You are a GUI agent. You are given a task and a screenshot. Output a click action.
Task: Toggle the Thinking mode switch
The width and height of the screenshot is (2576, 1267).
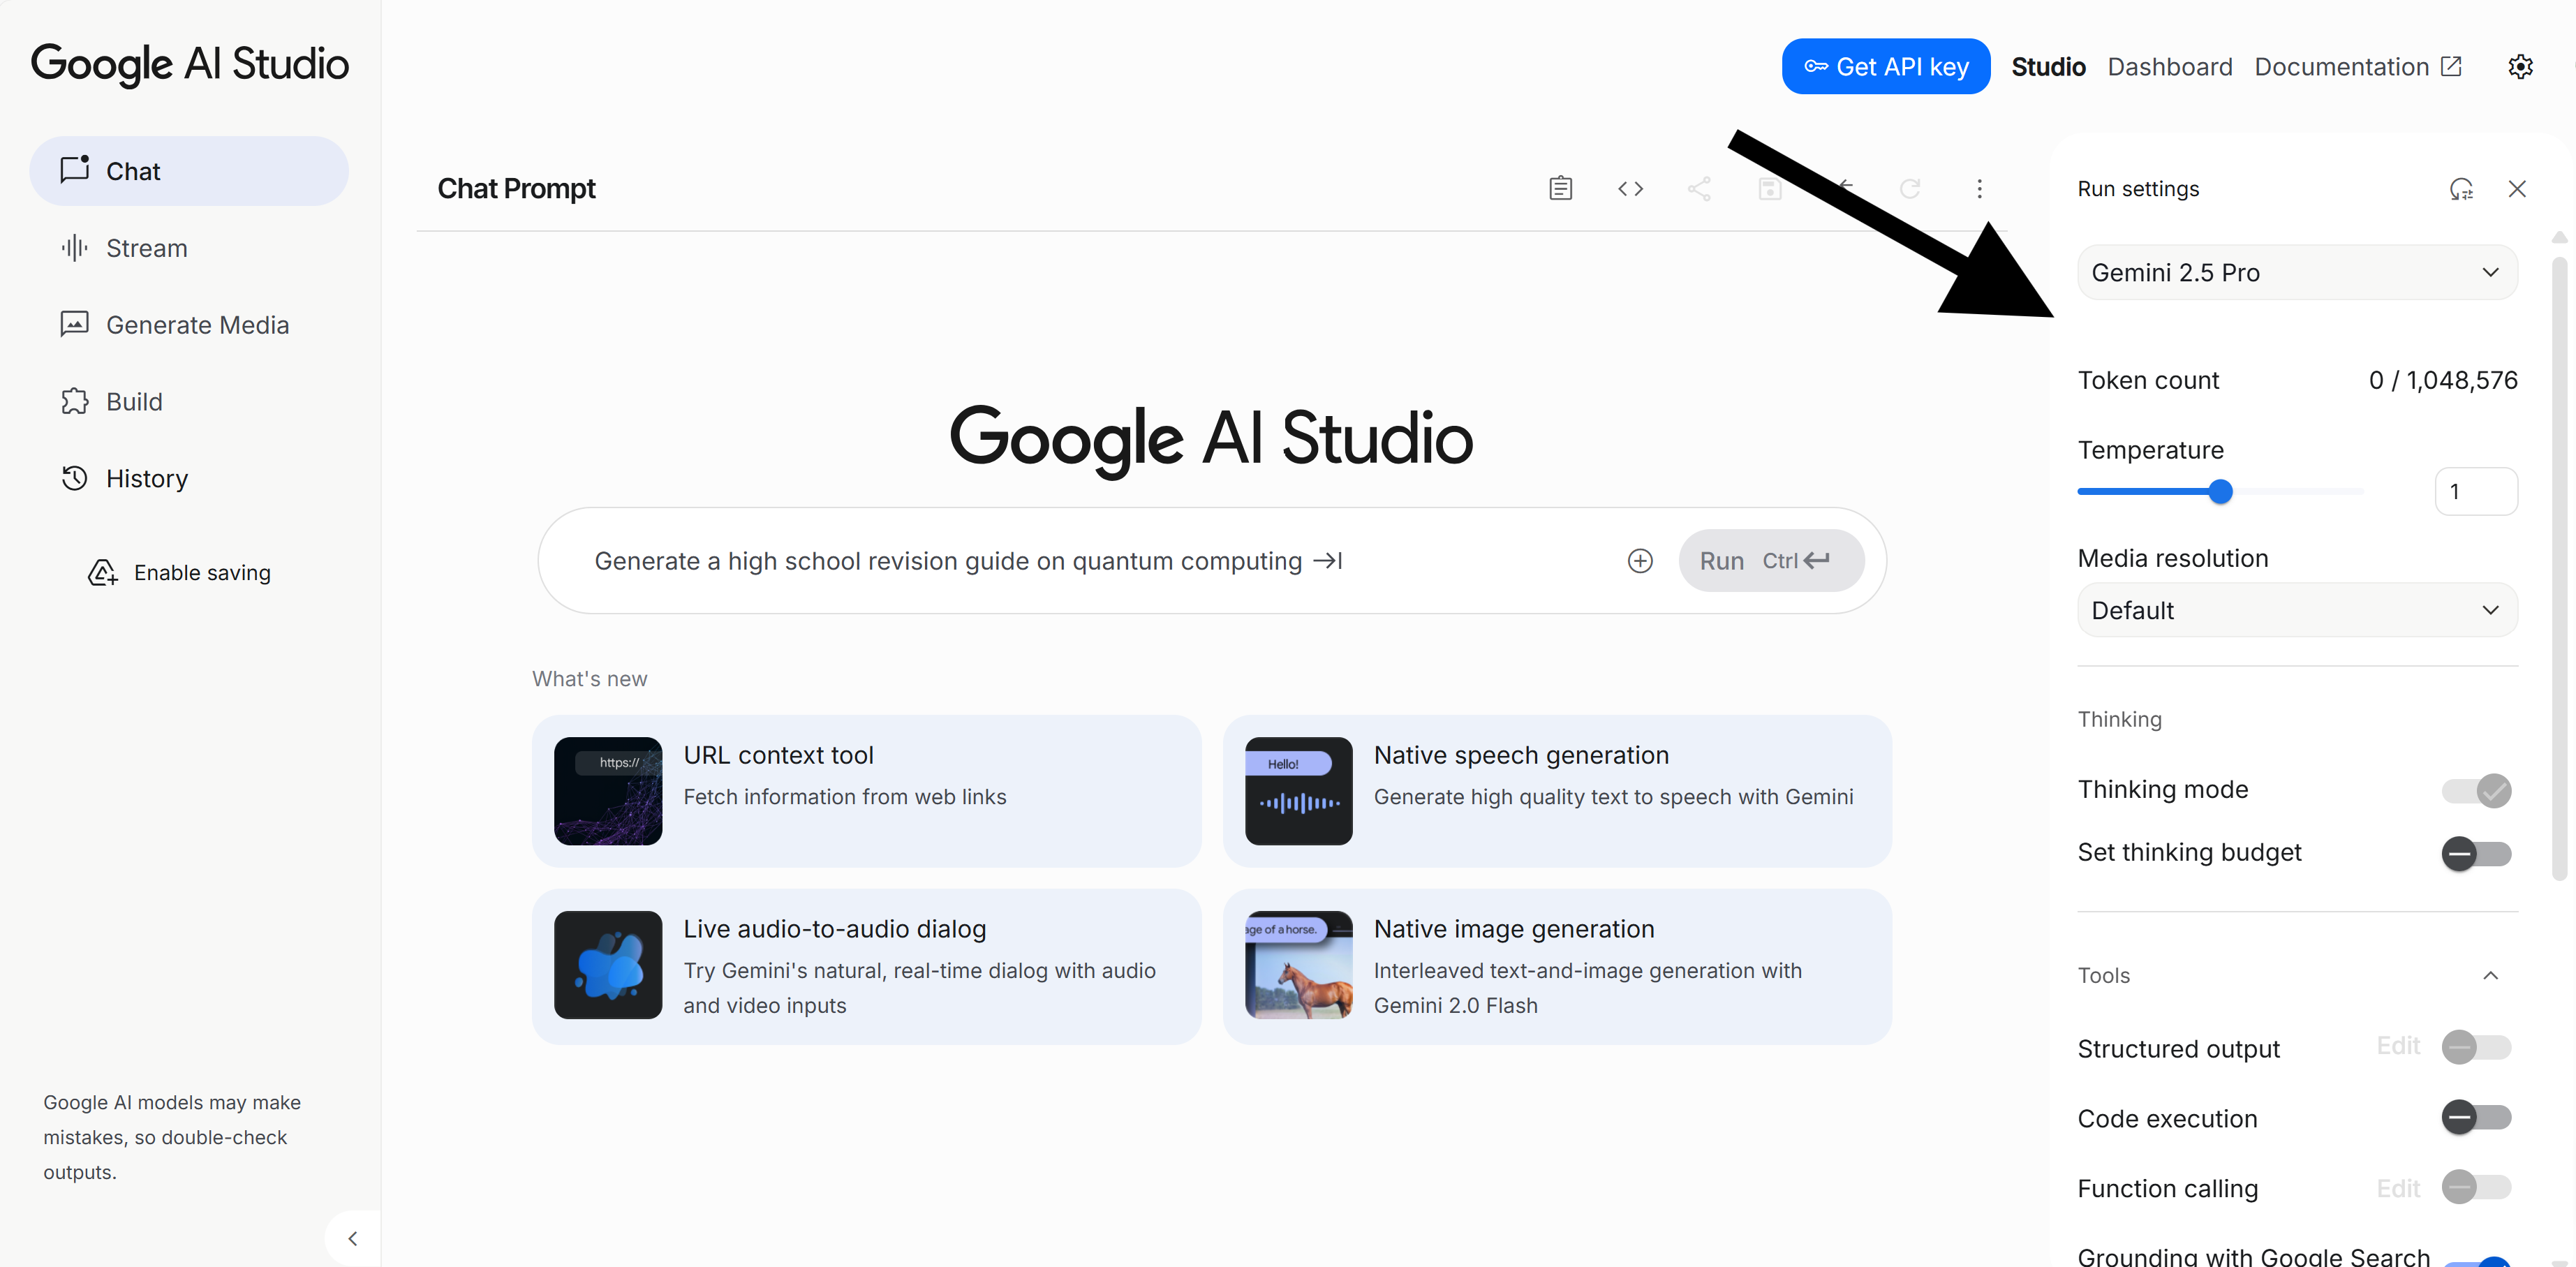click(x=2476, y=790)
